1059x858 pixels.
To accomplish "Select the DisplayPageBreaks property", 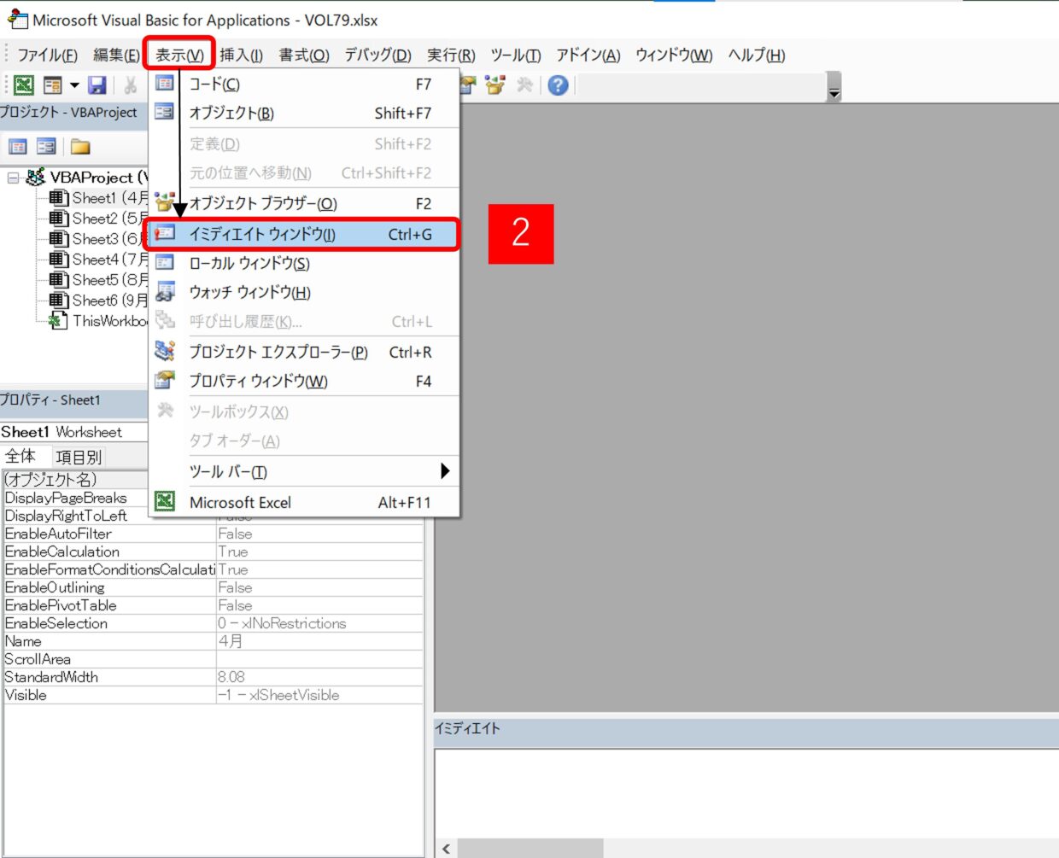I will pos(76,498).
